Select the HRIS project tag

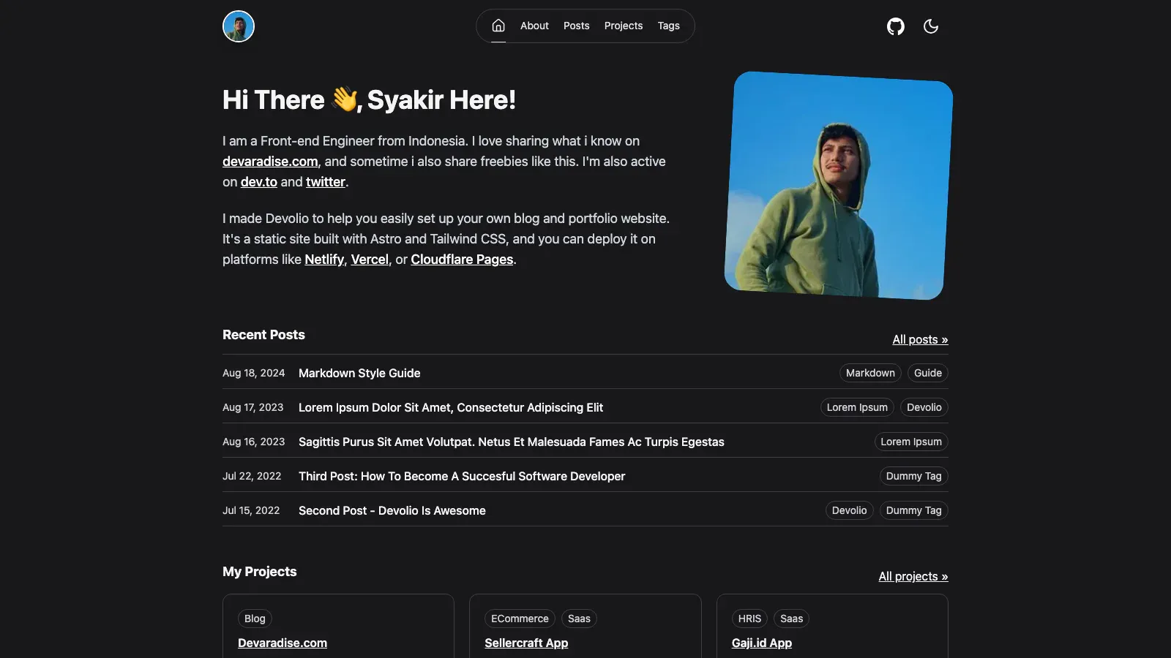[x=749, y=619]
